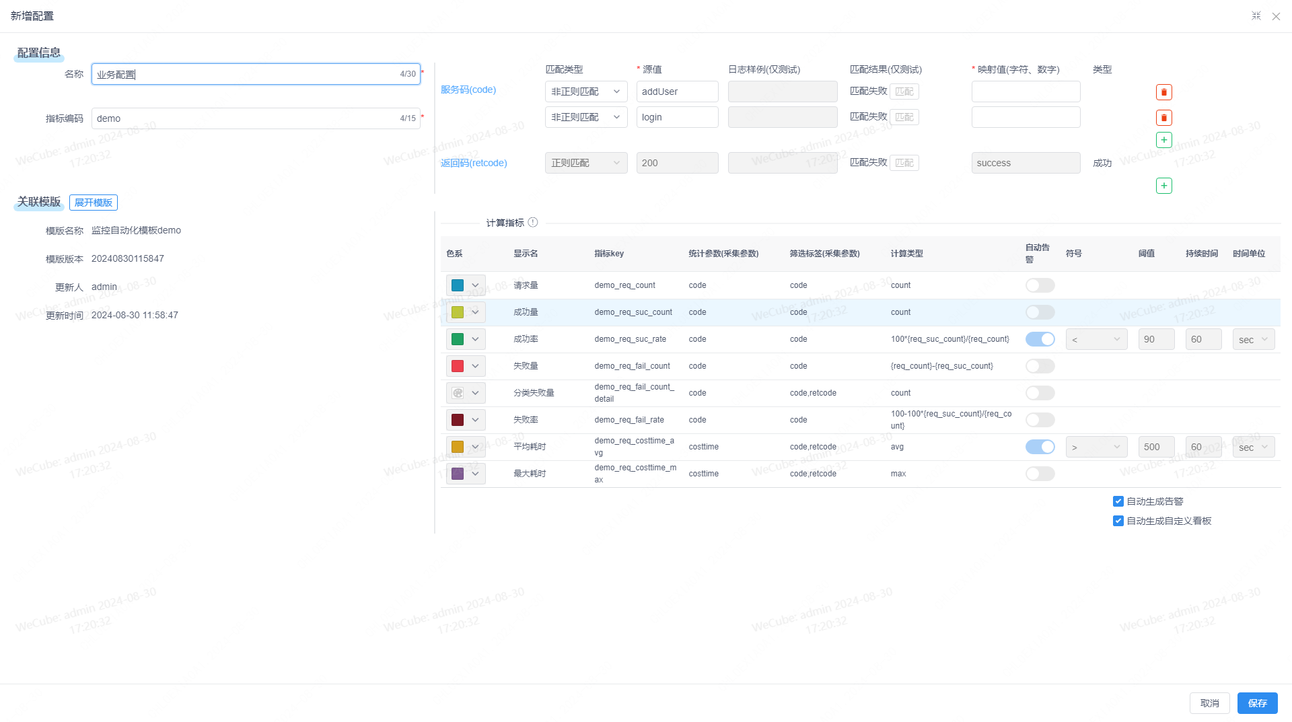Pick the green swatch for 成功率
This screenshot has width=1292, height=722.
[458, 339]
